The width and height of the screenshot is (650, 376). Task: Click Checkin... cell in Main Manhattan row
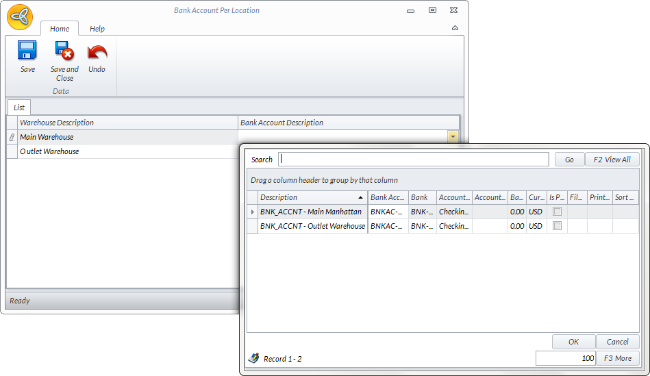click(454, 212)
